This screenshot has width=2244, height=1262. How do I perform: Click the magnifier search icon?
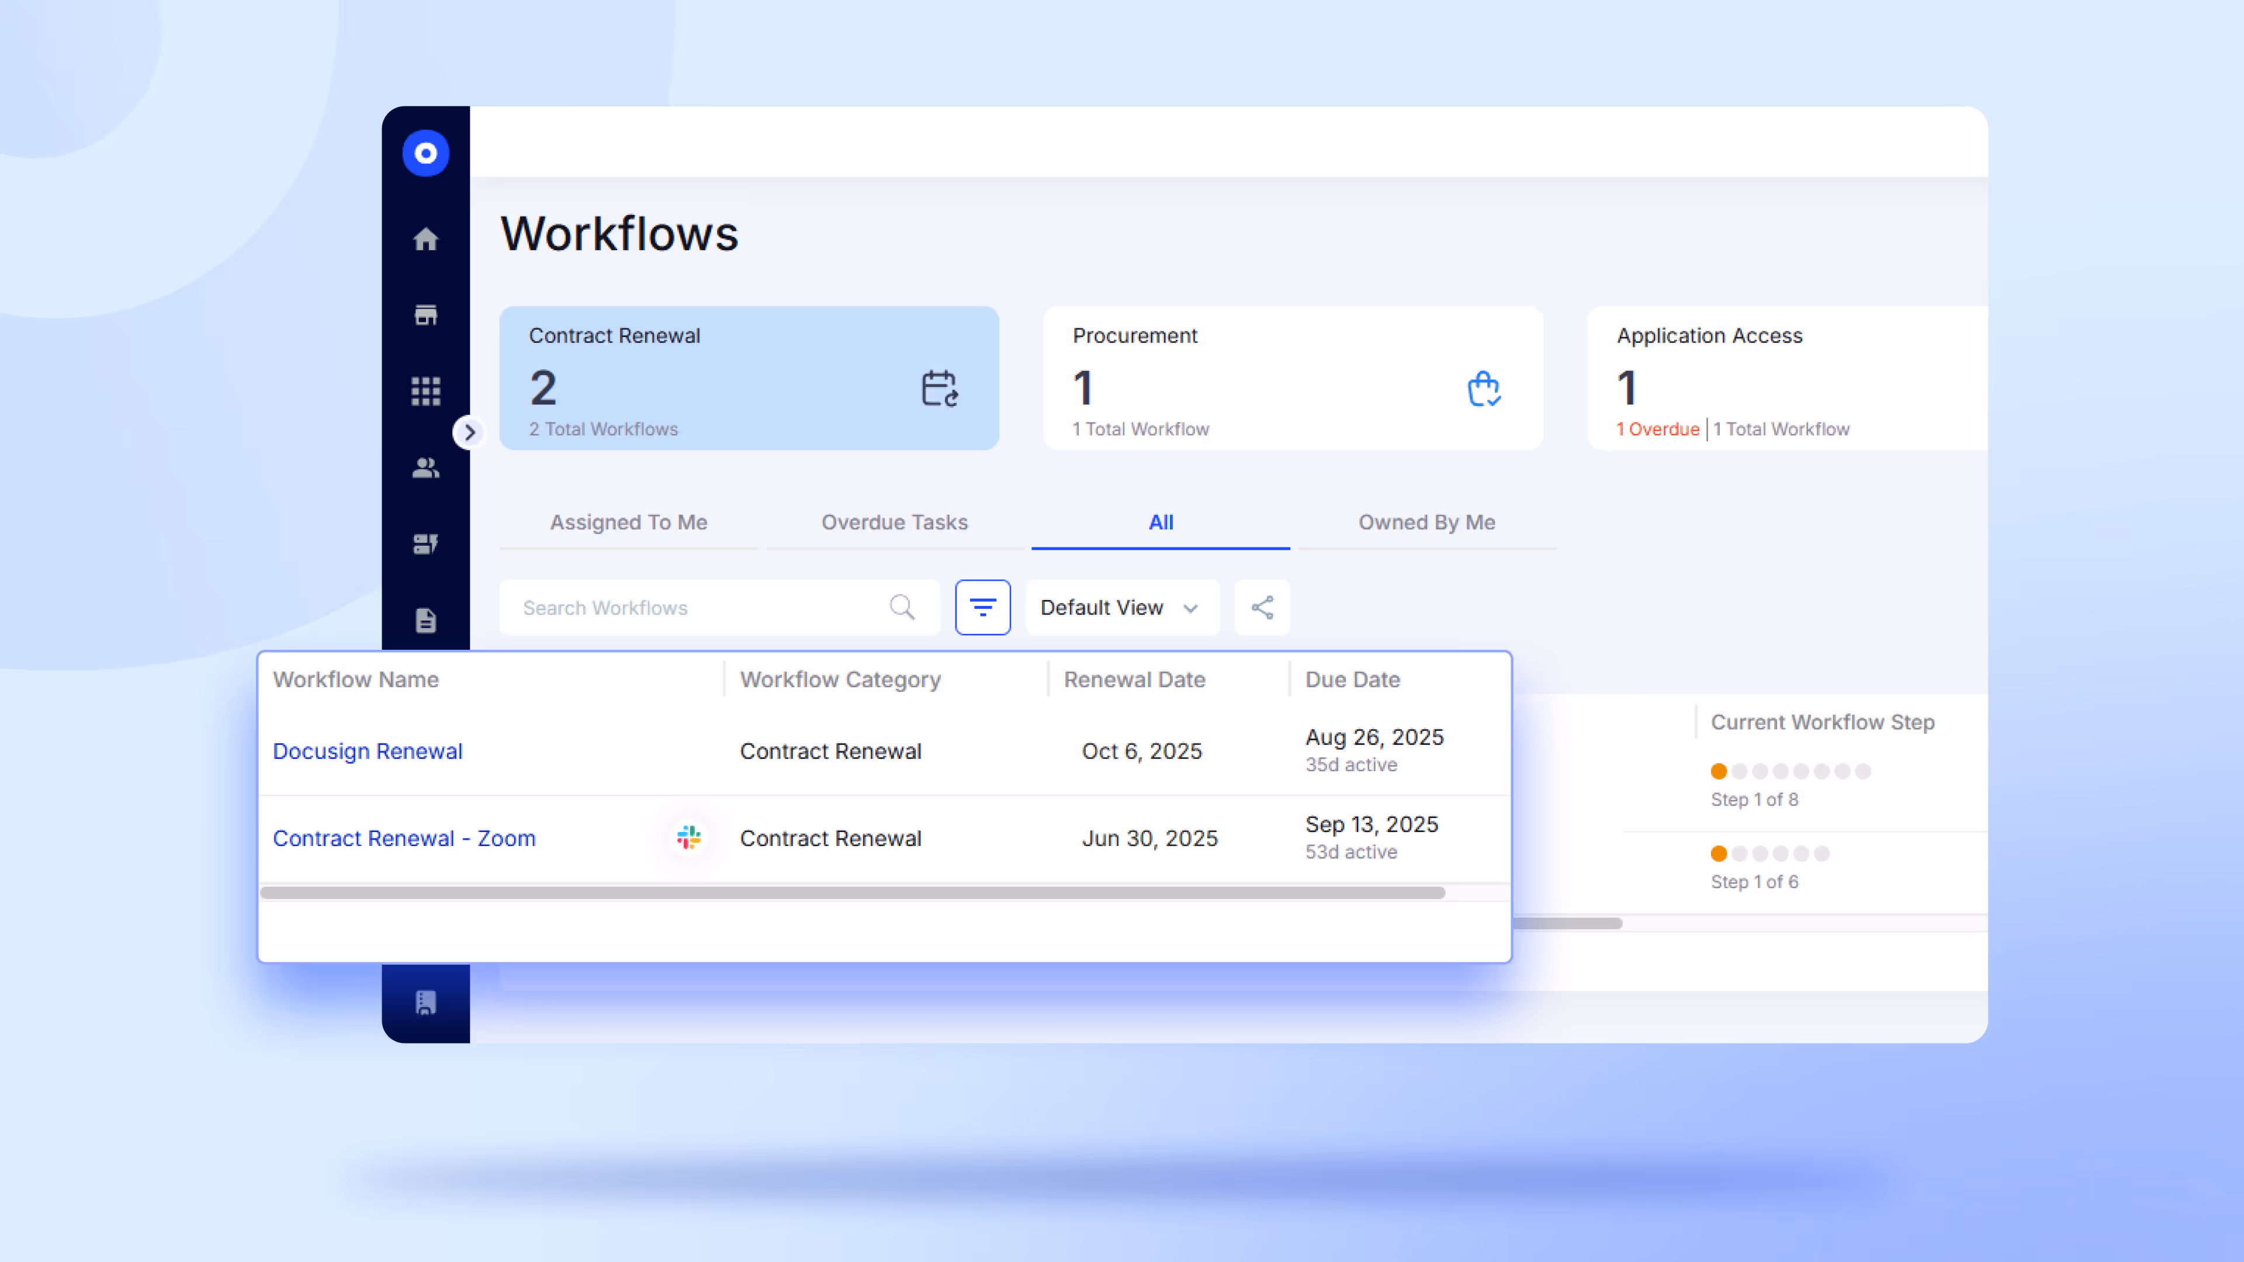(x=902, y=607)
